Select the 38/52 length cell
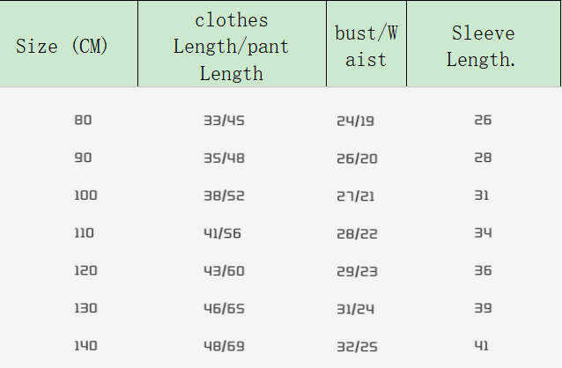The width and height of the screenshot is (562, 368). pyautogui.click(x=224, y=195)
